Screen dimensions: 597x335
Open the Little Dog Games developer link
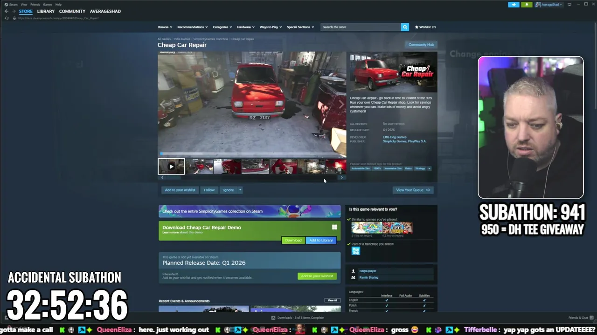pos(395,137)
